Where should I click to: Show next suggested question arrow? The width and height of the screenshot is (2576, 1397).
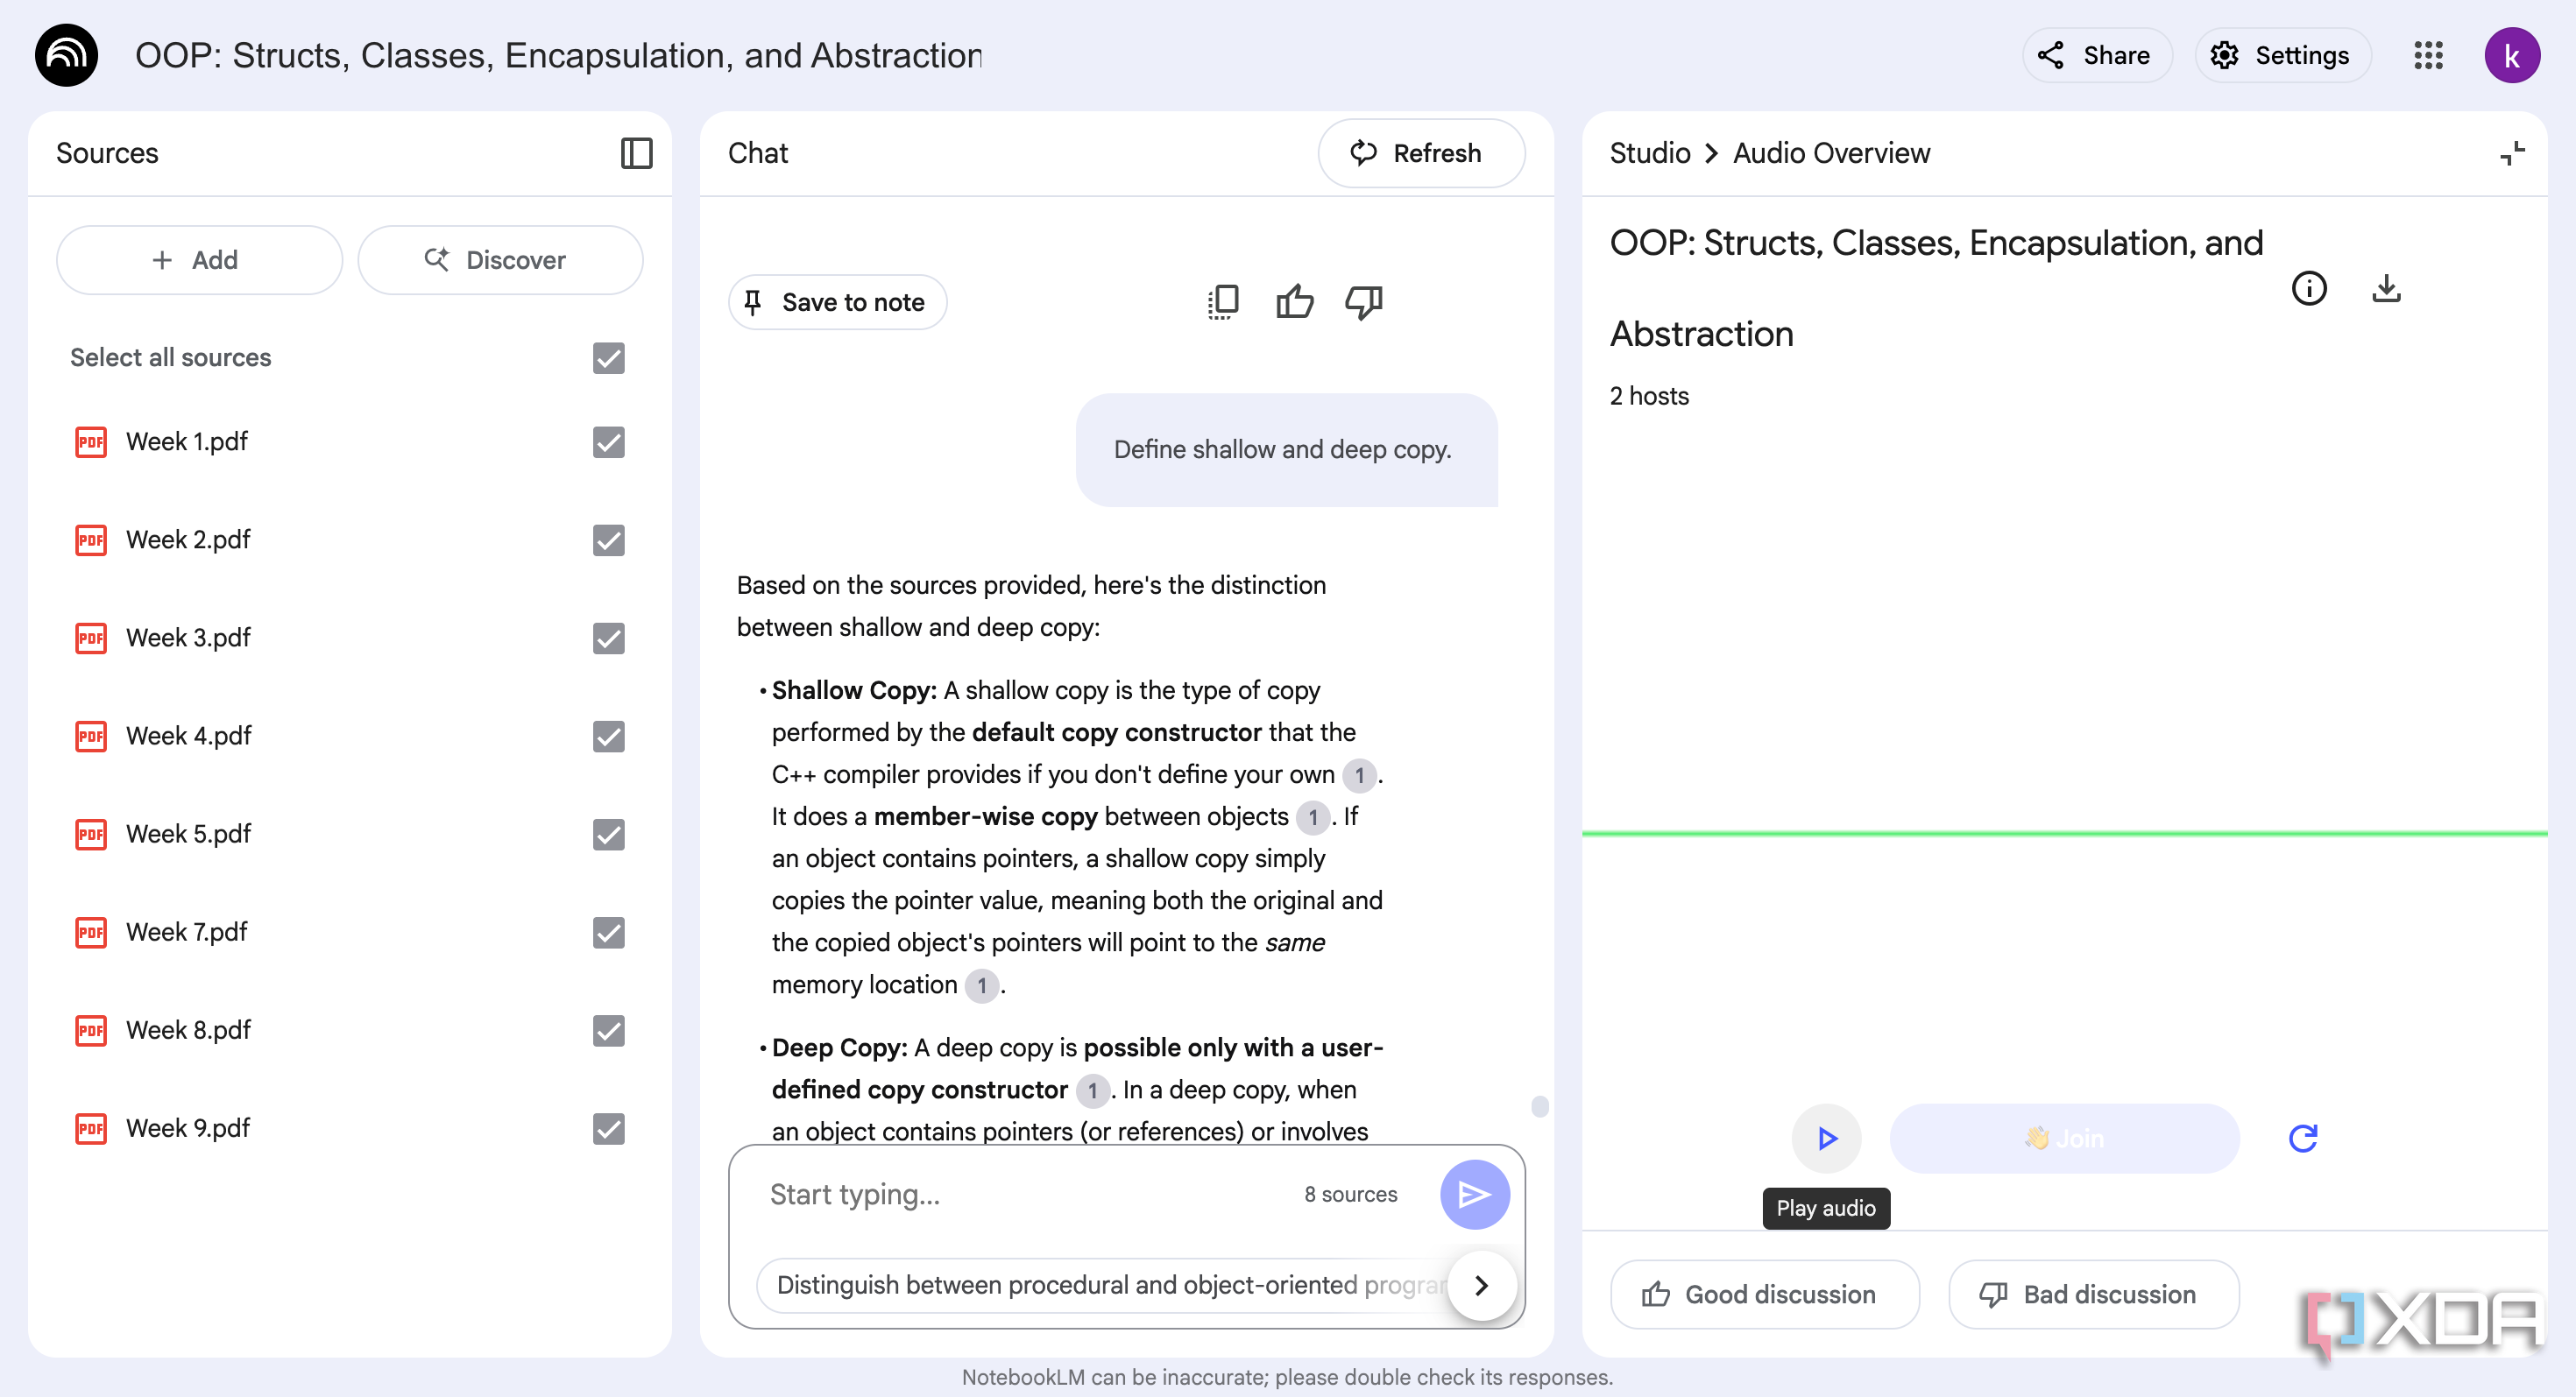(x=1481, y=1285)
